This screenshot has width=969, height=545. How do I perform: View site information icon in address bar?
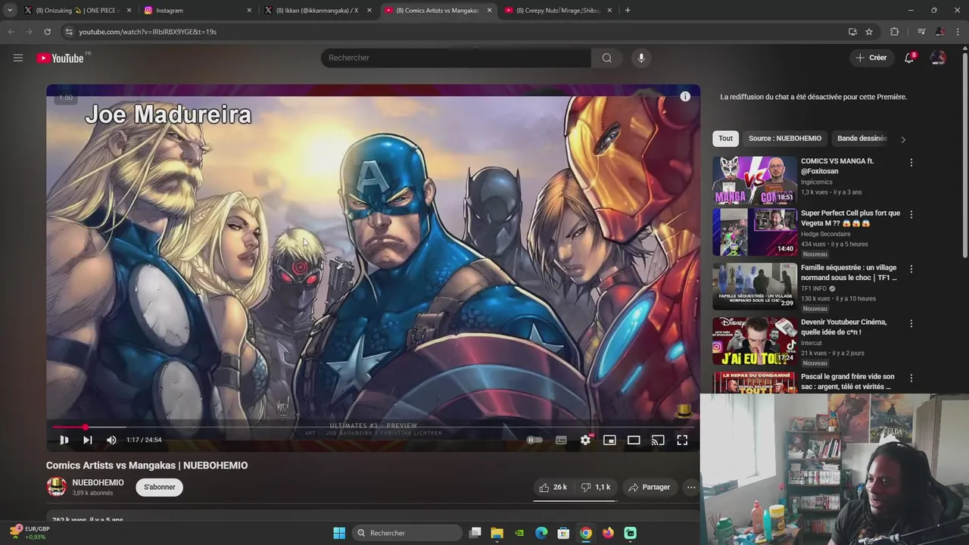pos(69,32)
